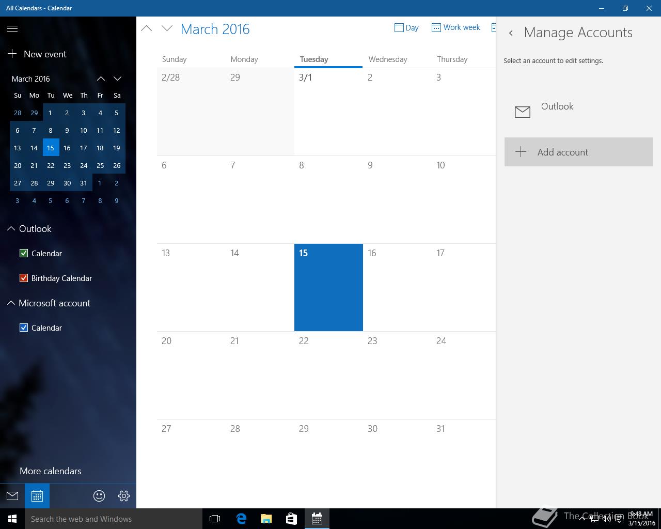Select March 31 in mini calendar

(x=84, y=183)
